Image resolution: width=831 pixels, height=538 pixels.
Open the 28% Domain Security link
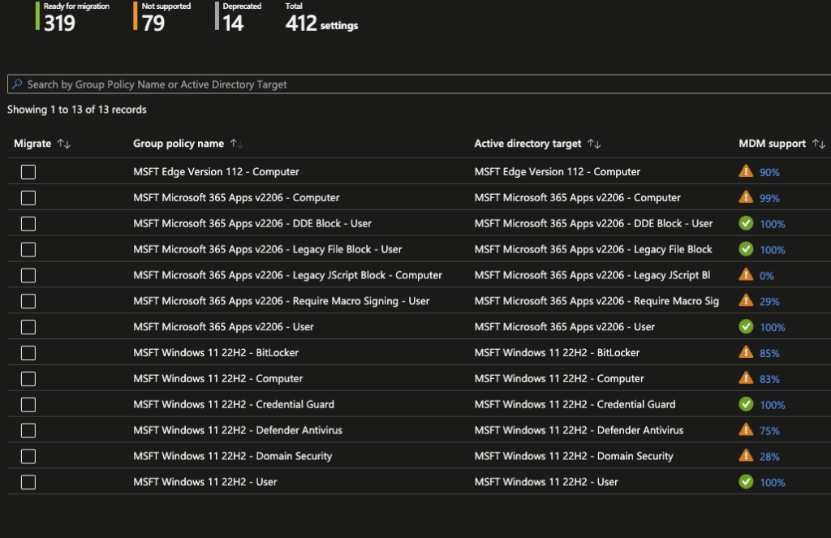click(x=769, y=456)
